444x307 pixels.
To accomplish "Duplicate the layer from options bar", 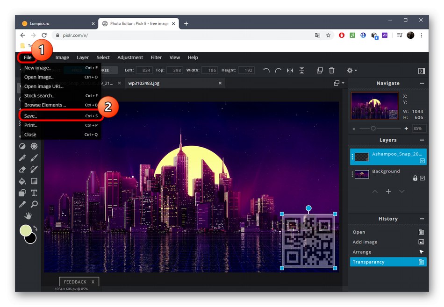I will pyautogui.click(x=320, y=70).
